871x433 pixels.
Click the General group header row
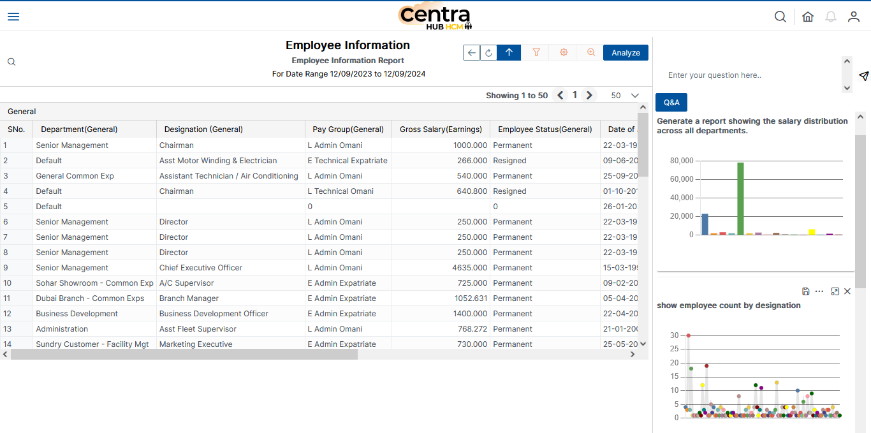pos(319,112)
